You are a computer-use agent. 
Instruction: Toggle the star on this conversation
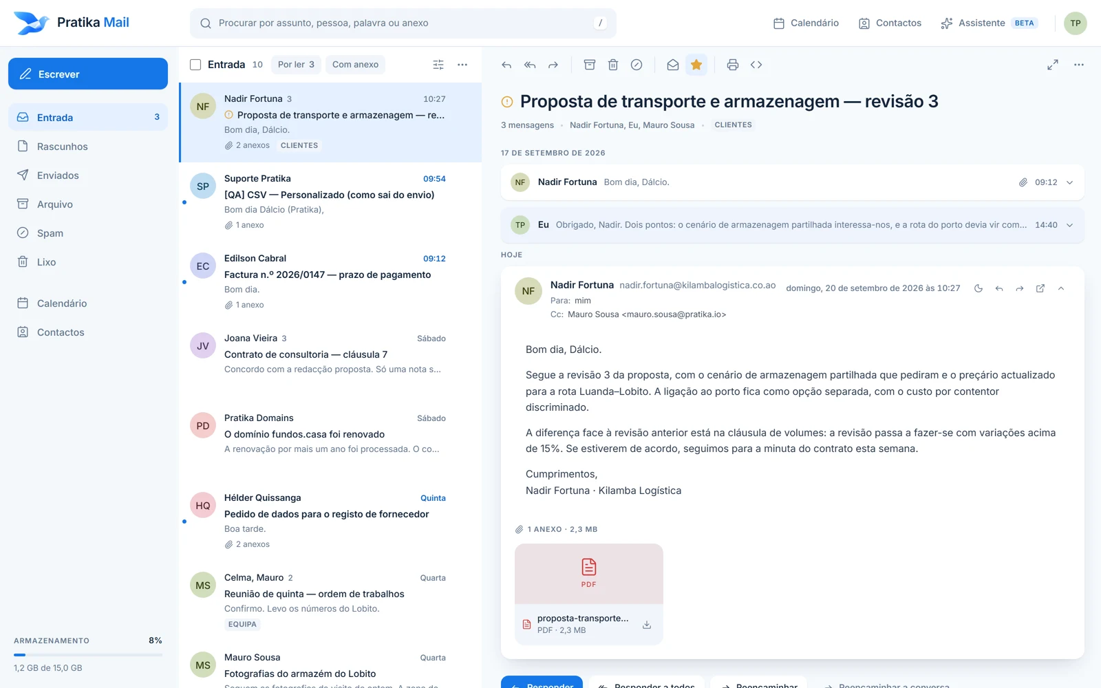[x=696, y=65]
